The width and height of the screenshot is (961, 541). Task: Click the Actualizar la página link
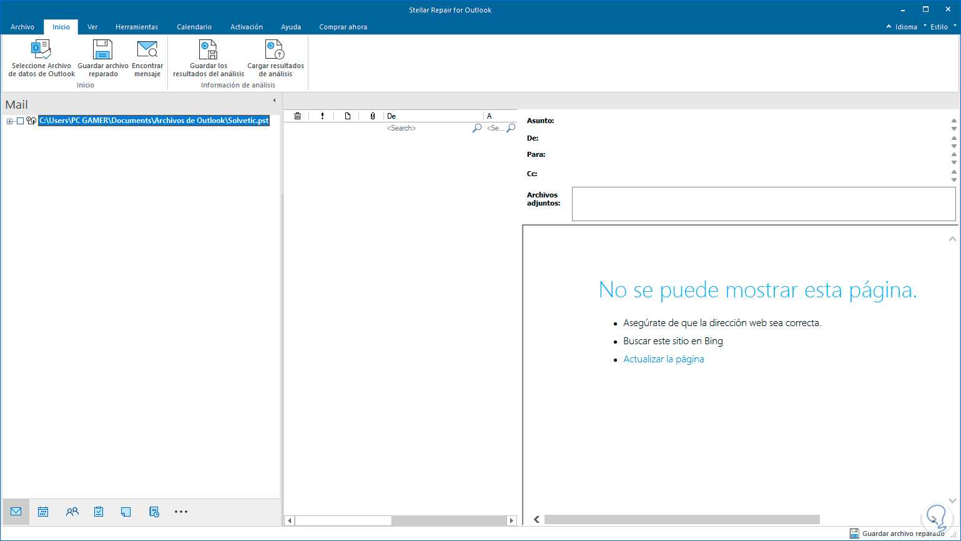(664, 359)
